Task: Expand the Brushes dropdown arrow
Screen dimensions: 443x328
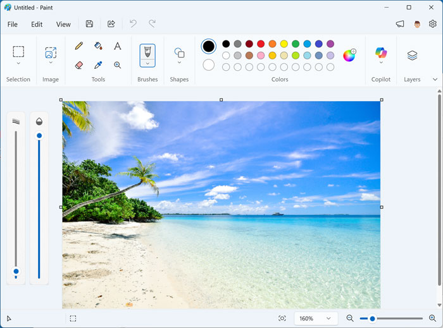Action: (147, 63)
